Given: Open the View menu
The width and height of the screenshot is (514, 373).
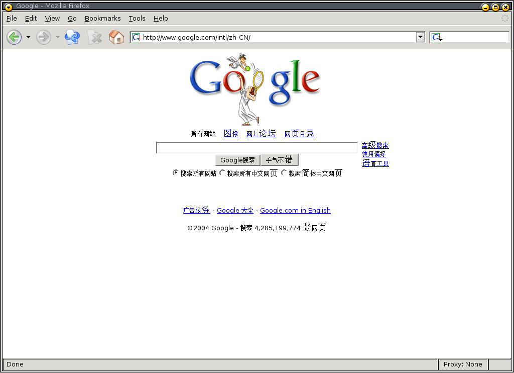Looking at the screenshot, I should (52, 19).
